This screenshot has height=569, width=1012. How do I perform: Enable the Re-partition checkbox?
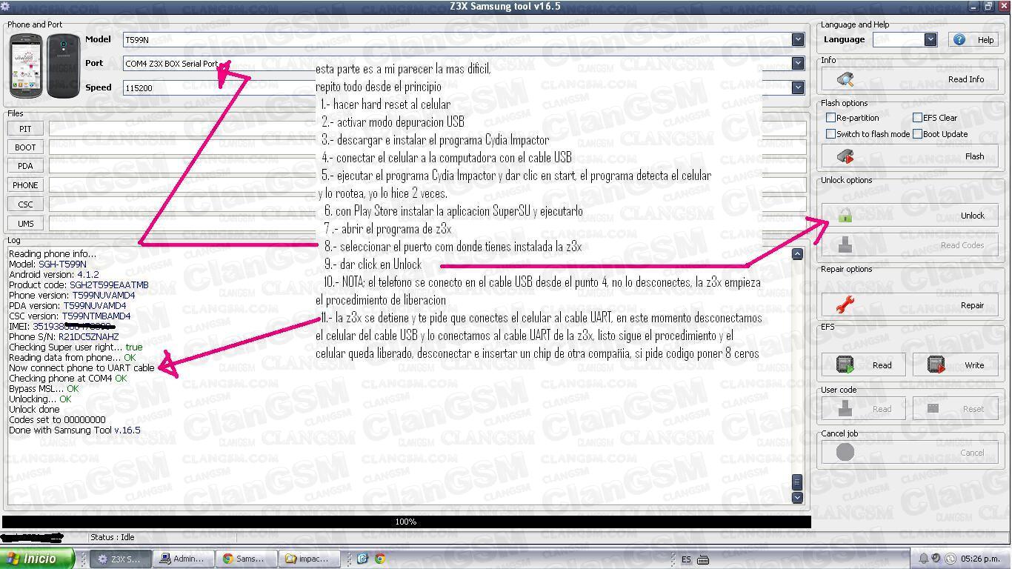[830, 118]
